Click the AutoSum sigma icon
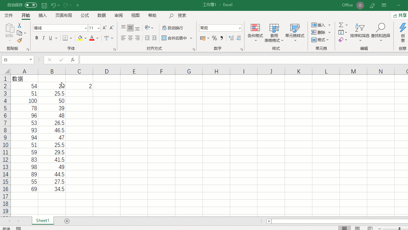 click(x=341, y=25)
